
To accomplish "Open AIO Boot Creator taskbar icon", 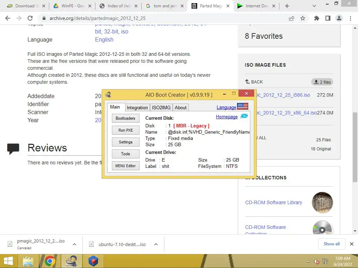I will (x=71, y=261).
